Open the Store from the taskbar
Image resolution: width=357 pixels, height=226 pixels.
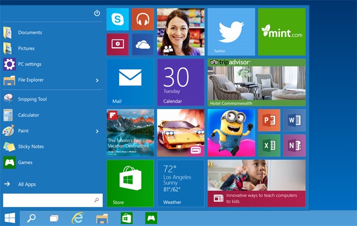tap(126, 218)
